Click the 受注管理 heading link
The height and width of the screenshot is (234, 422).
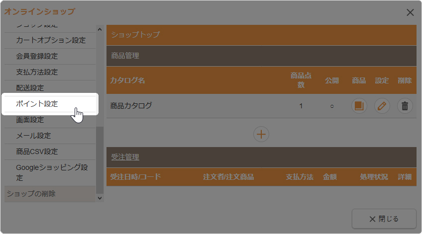pyautogui.click(x=125, y=157)
